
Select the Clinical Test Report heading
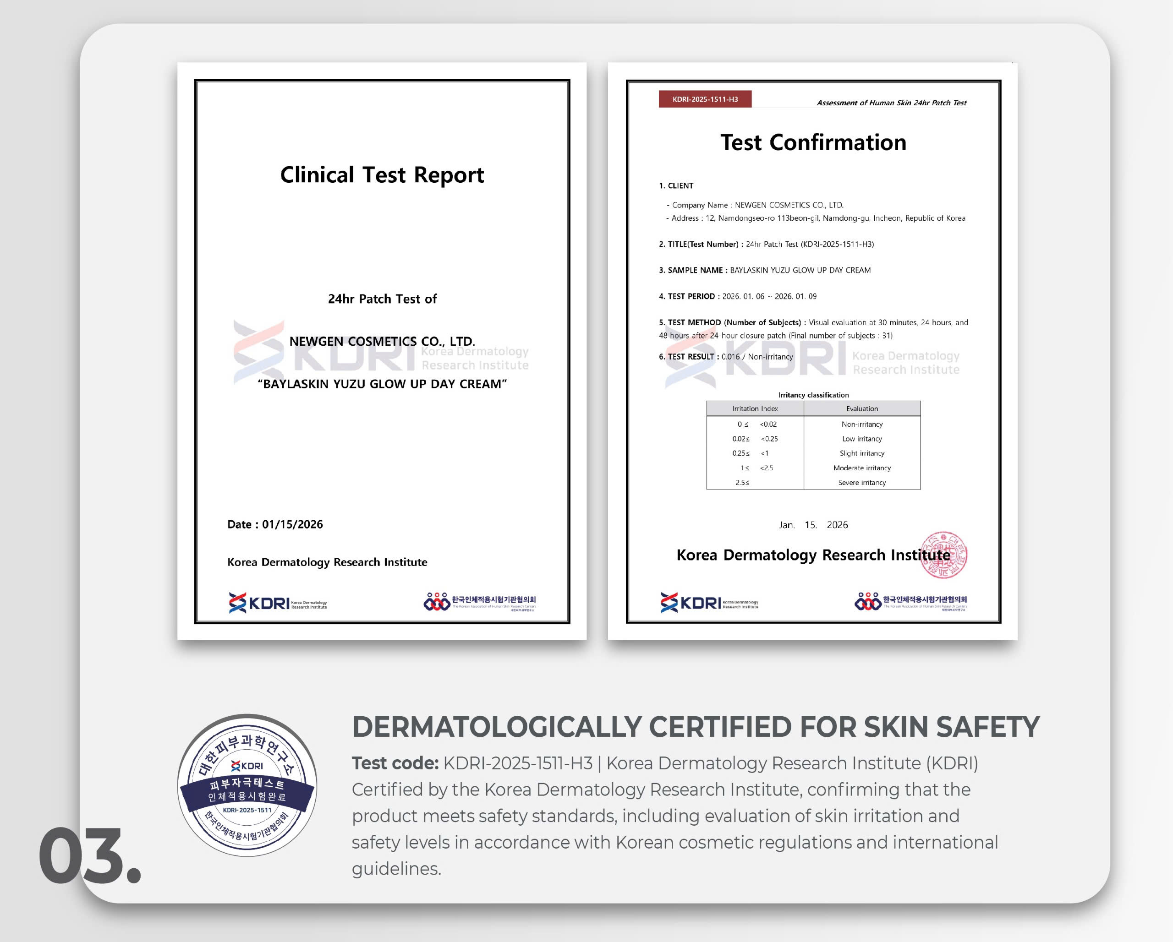coord(382,175)
